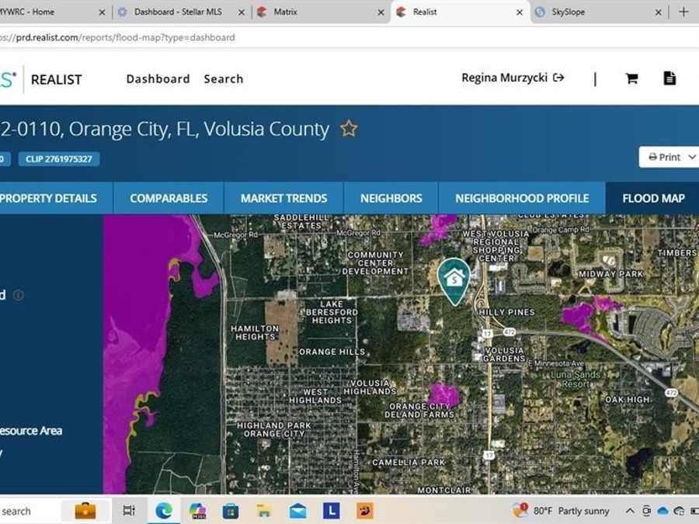699x524 pixels.
Task: Show hidden system tray icons
Action: [x=629, y=511]
